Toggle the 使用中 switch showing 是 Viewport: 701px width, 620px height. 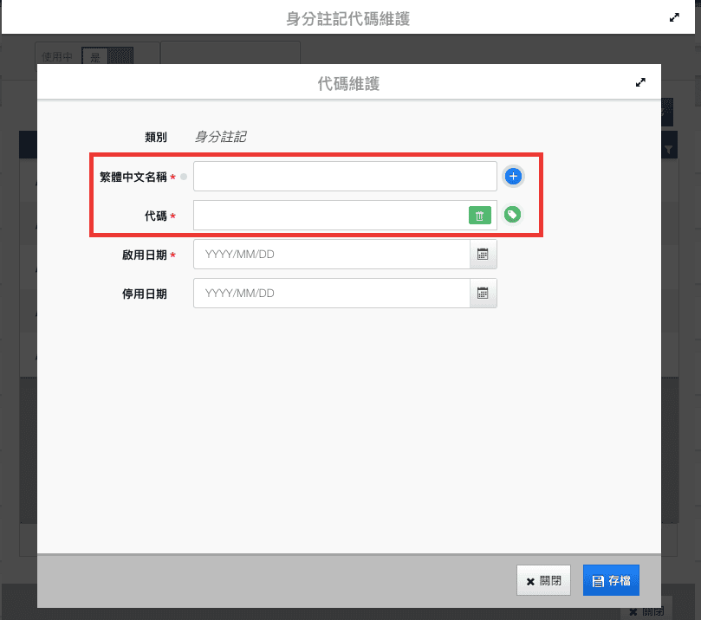(x=107, y=56)
